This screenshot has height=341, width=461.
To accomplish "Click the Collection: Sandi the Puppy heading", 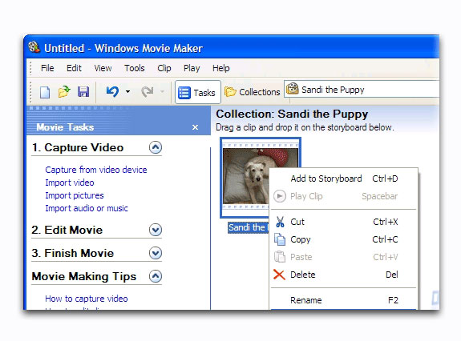I will (x=292, y=114).
